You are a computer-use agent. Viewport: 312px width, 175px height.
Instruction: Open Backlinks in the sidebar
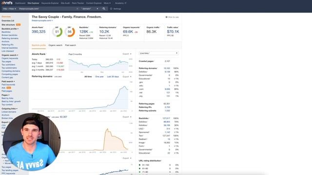[x=6, y=32]
